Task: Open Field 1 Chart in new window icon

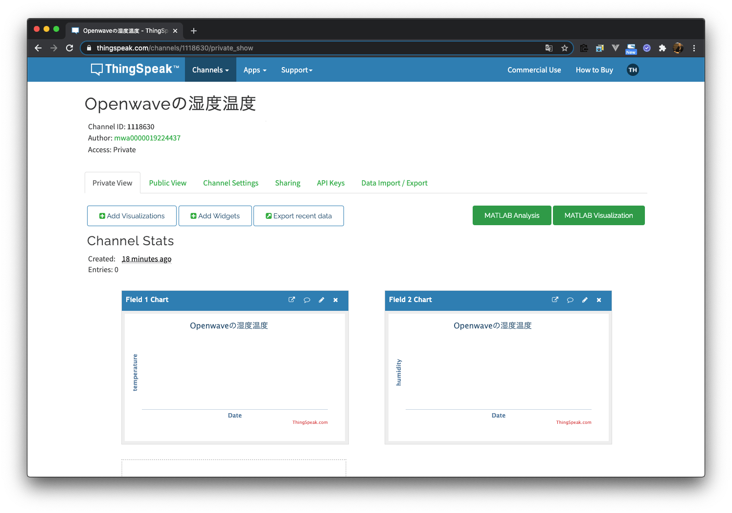Action: coord(292,300)
